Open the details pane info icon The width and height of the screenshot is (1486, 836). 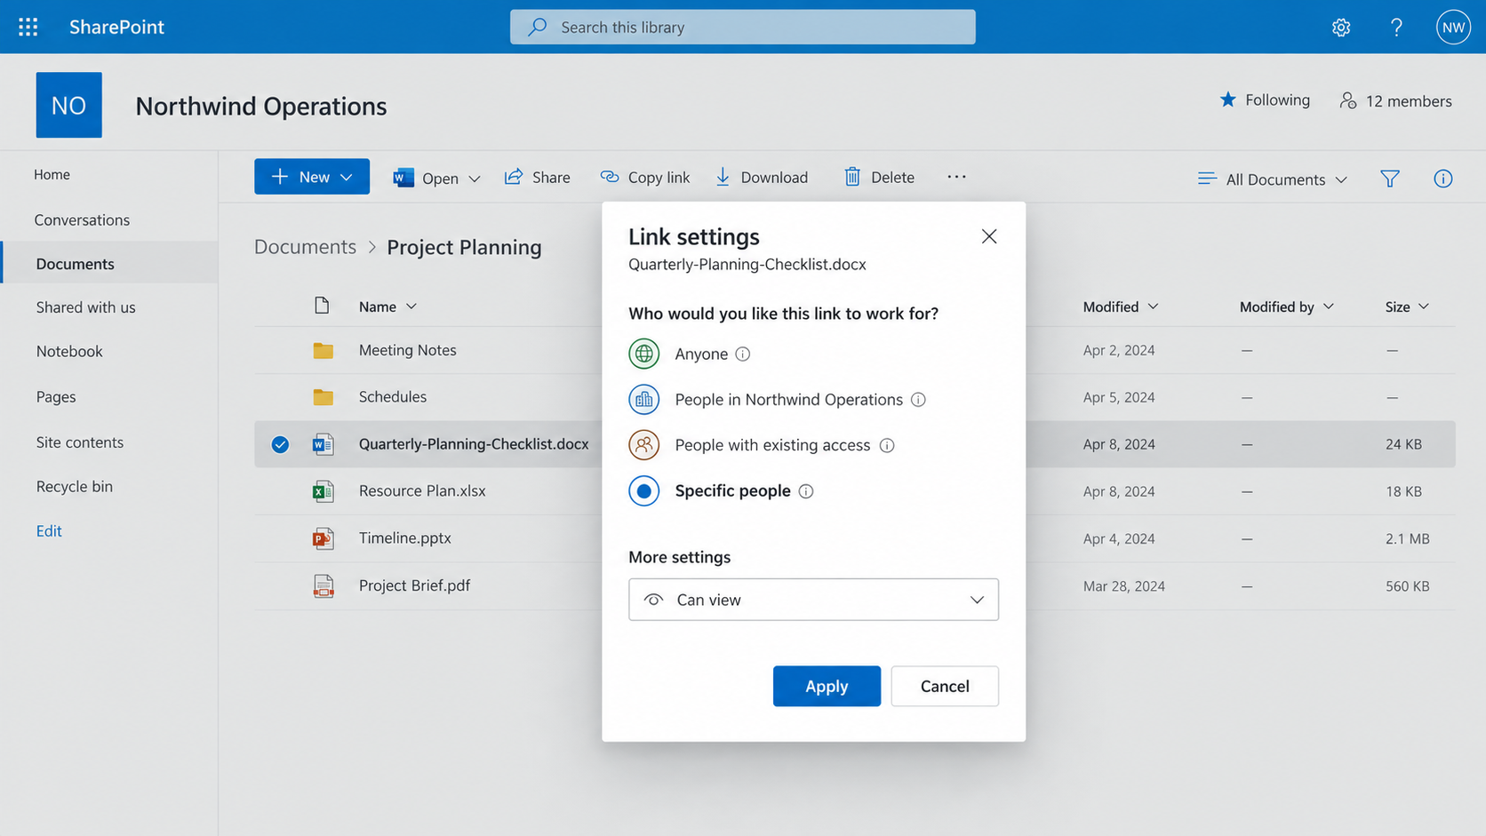click(x=1442, y=179)
